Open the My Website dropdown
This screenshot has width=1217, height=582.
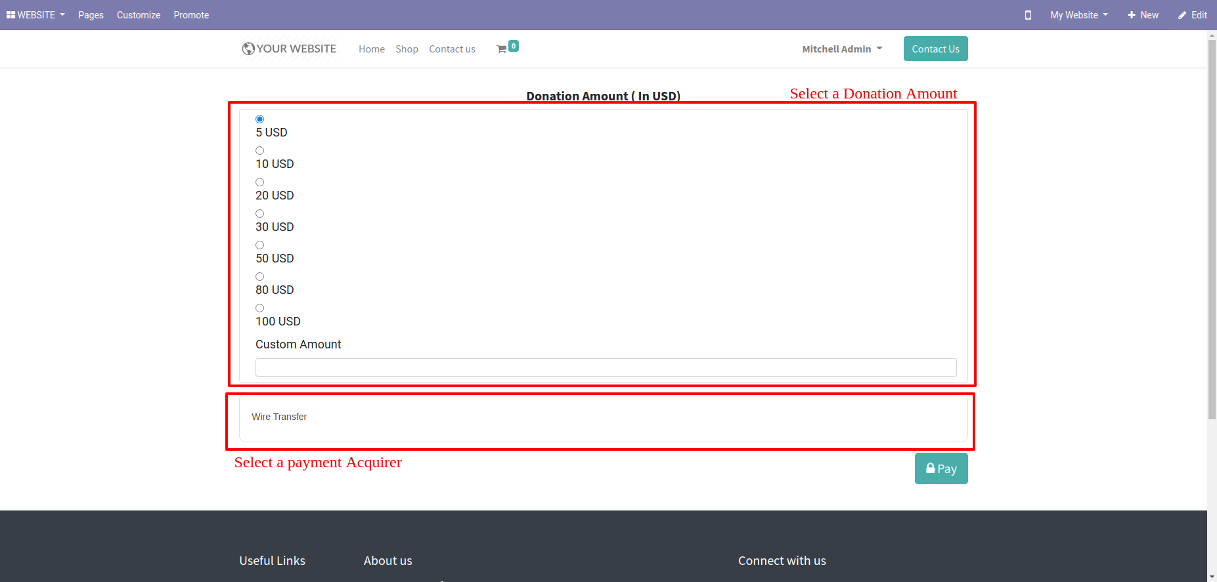coord(1078,15)
